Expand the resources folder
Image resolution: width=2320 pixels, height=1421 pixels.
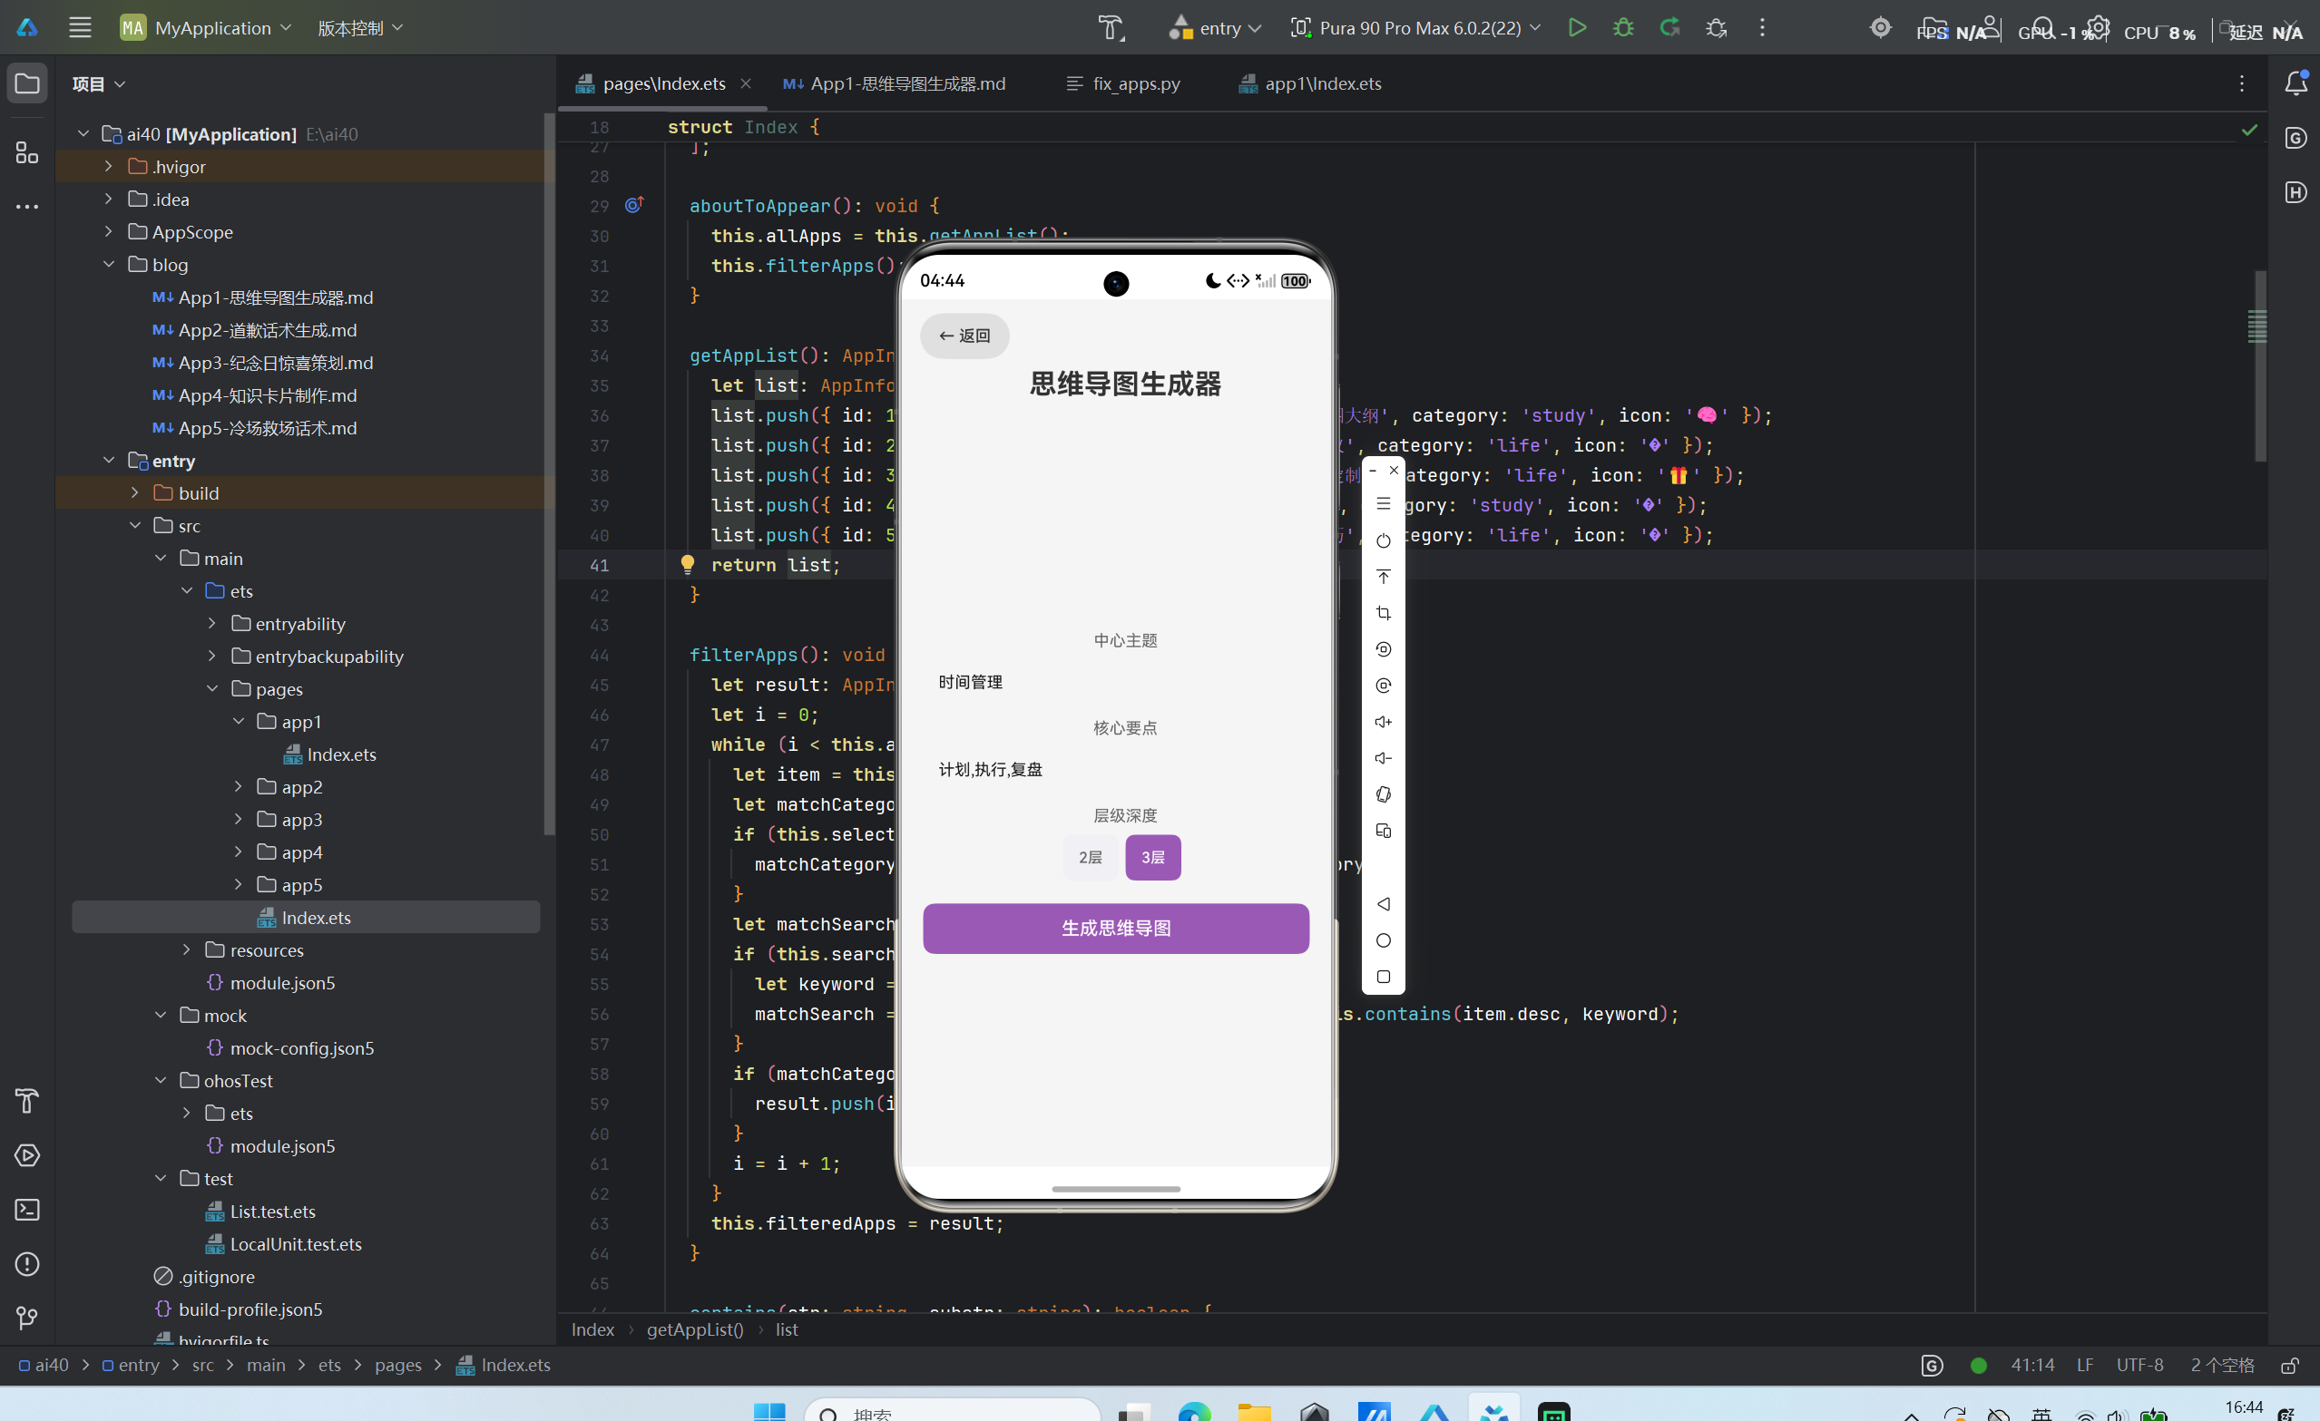click(x=186, y=950)
